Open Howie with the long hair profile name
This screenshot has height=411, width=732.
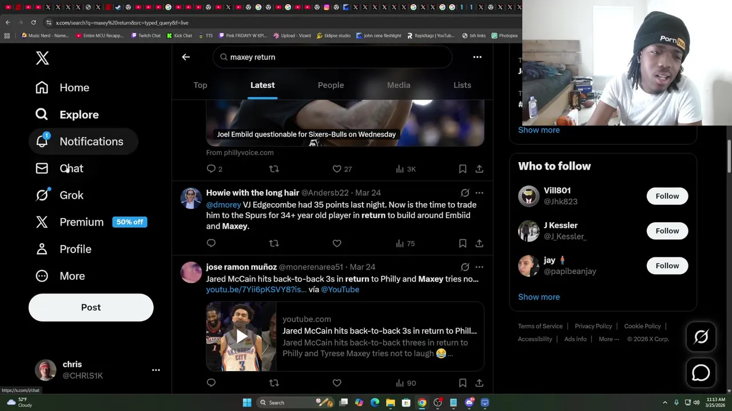tap(252, 193)
